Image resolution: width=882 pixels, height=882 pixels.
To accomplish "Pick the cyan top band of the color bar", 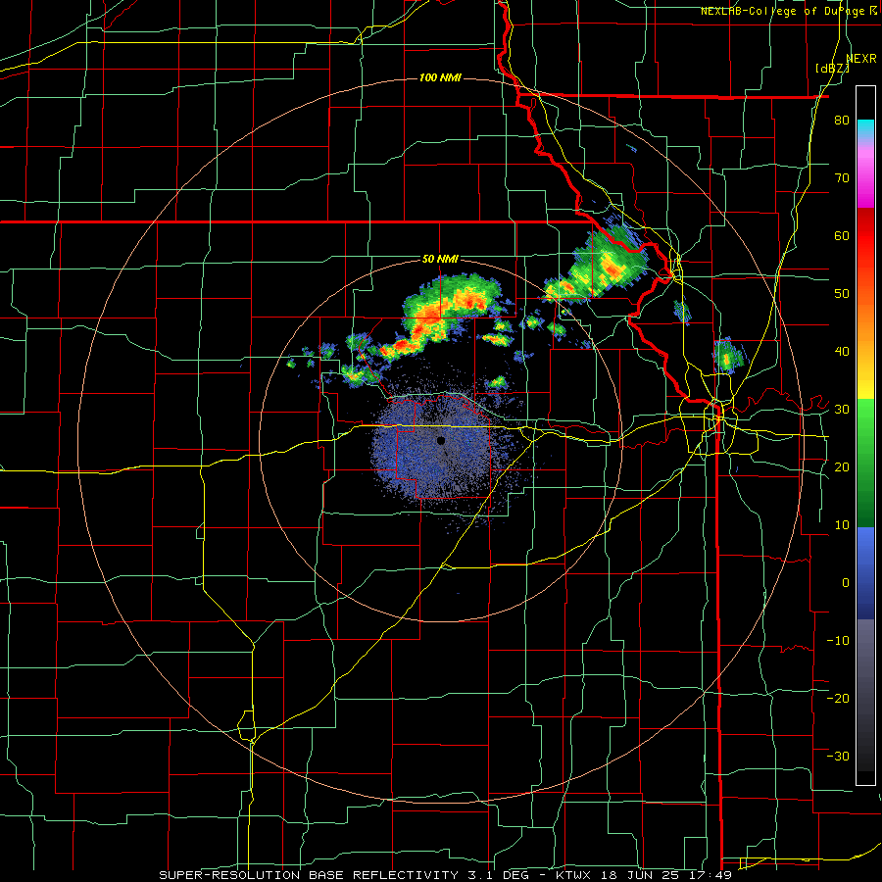I will [x=865, y=129].
